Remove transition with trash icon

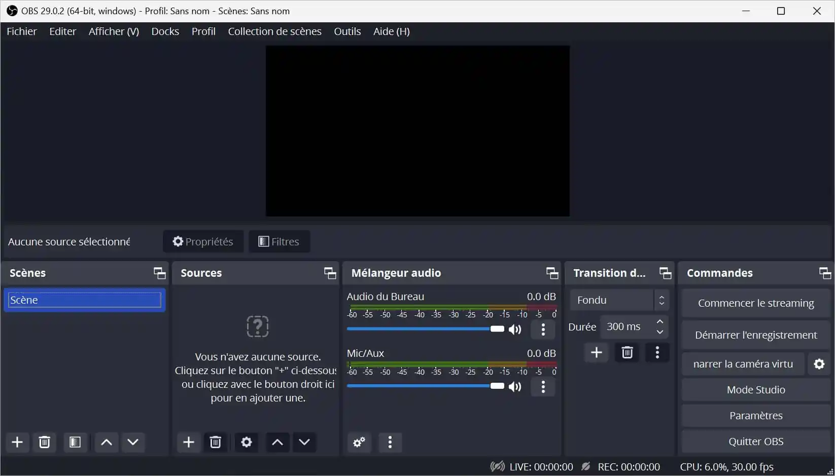[628, 352]
